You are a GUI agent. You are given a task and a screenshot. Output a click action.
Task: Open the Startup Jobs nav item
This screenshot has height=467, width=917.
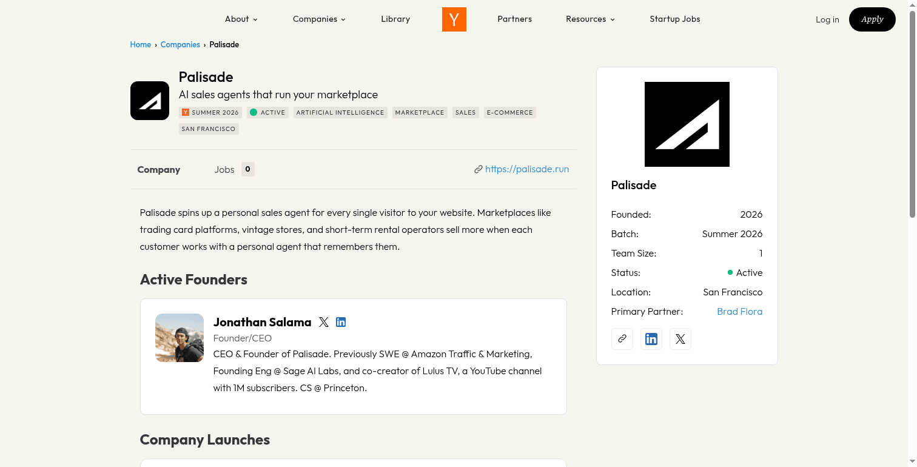pos(675,19)
